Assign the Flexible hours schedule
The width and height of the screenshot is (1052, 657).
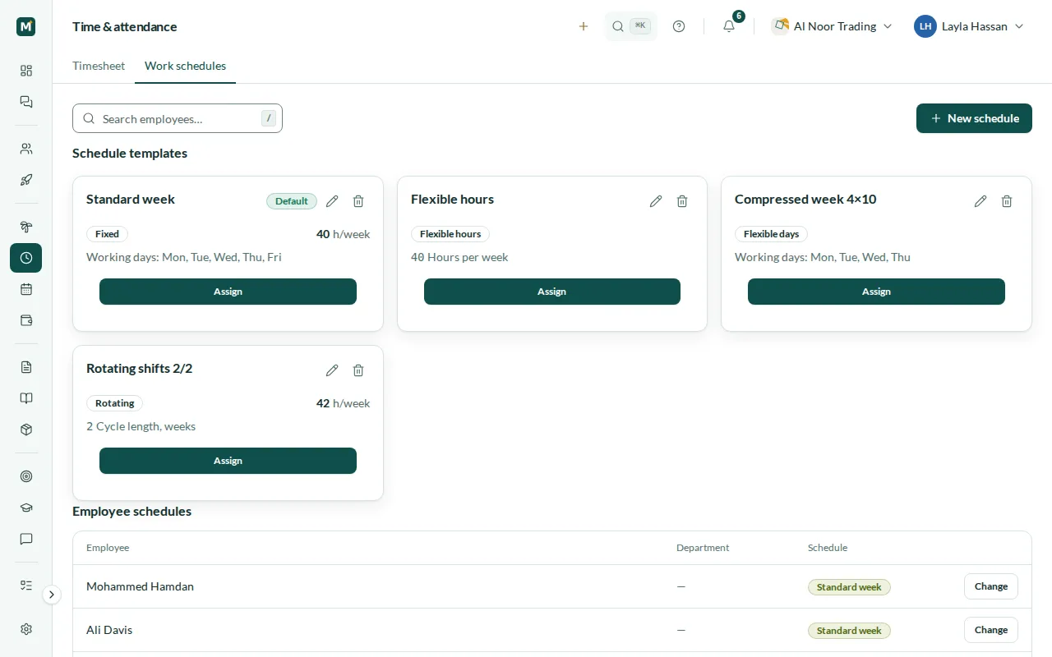pos(552,292)
